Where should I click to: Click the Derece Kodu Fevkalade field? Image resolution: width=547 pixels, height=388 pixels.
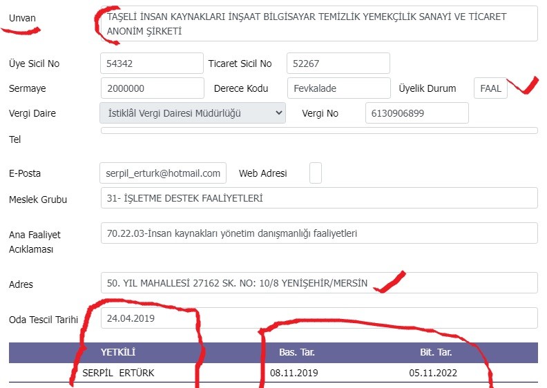pos(339,88)
